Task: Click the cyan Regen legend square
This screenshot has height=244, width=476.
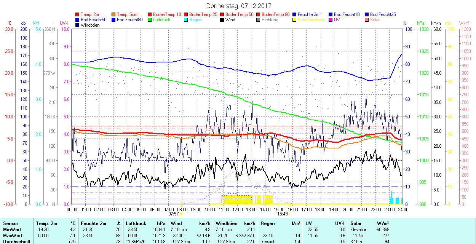Action: coord(186,20)
